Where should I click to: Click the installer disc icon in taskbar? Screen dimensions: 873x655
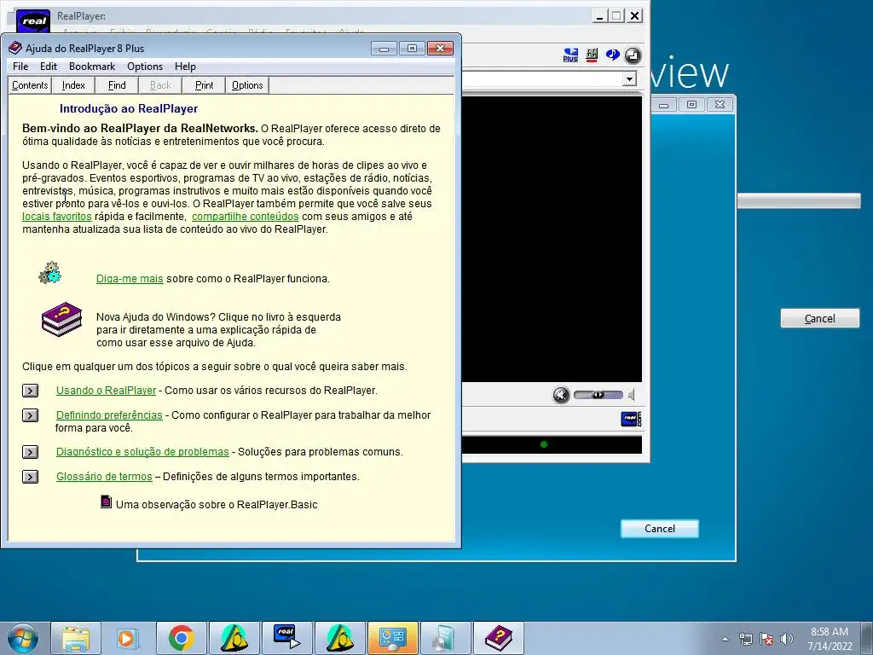[x=445, y=638]
